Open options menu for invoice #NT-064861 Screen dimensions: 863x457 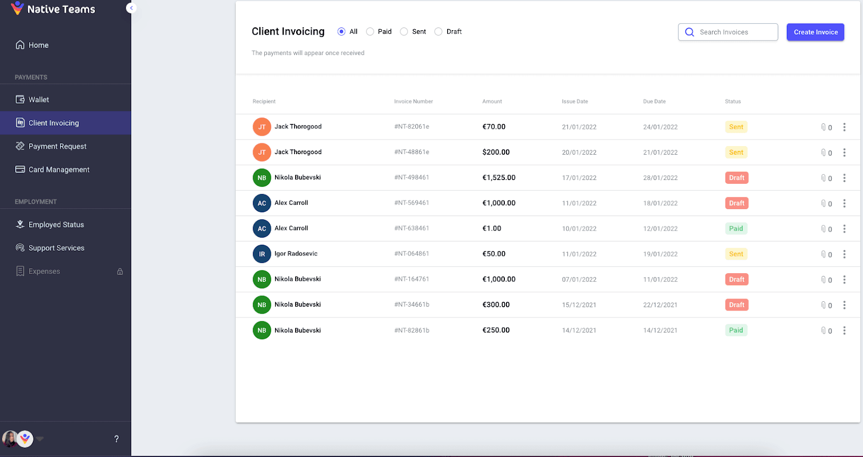pos(844,254)
